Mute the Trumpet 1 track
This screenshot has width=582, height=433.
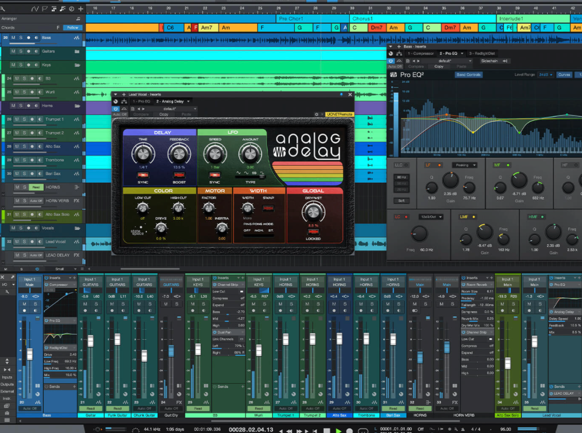[x=17, y=119]
